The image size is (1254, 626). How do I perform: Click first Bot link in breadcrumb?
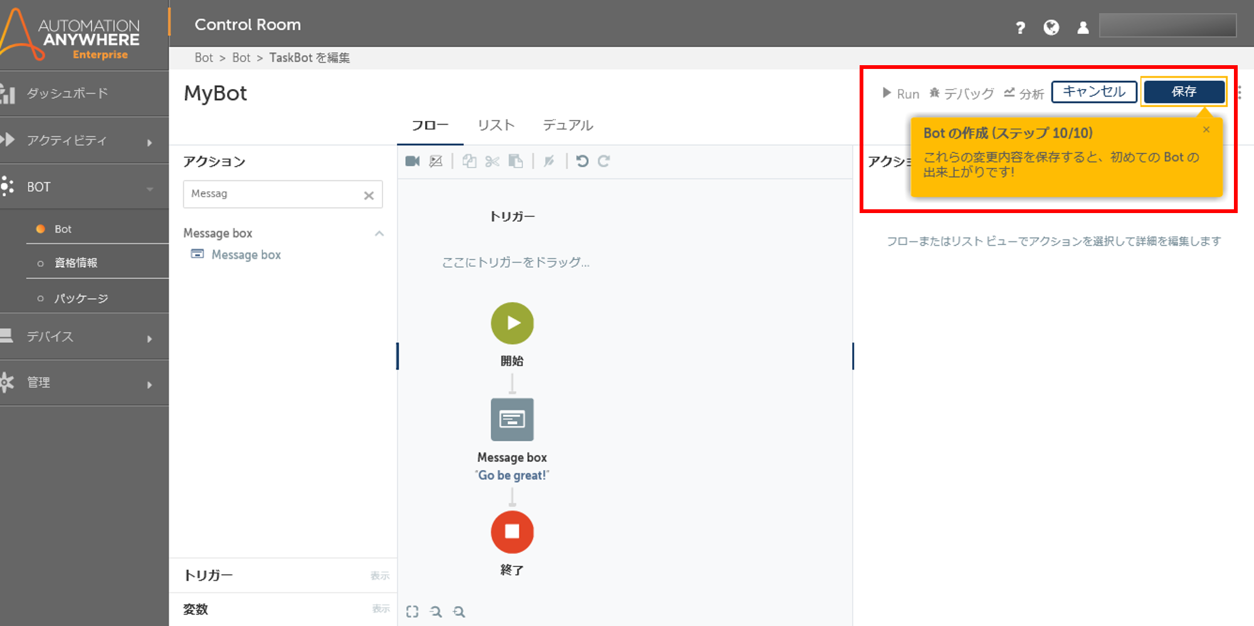click(204, 58)
